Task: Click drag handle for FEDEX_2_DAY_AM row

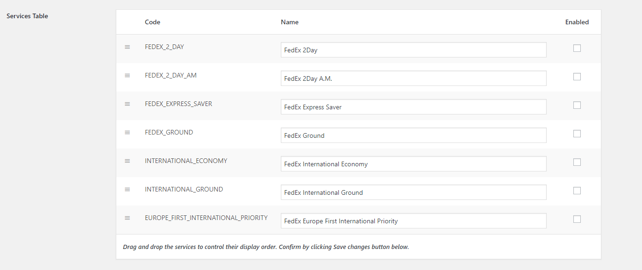Action: click(127, 75)
